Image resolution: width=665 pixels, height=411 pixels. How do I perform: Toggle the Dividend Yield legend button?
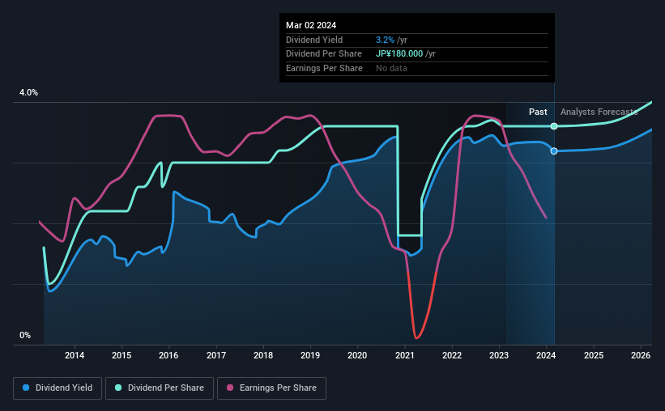click(58, 388)
